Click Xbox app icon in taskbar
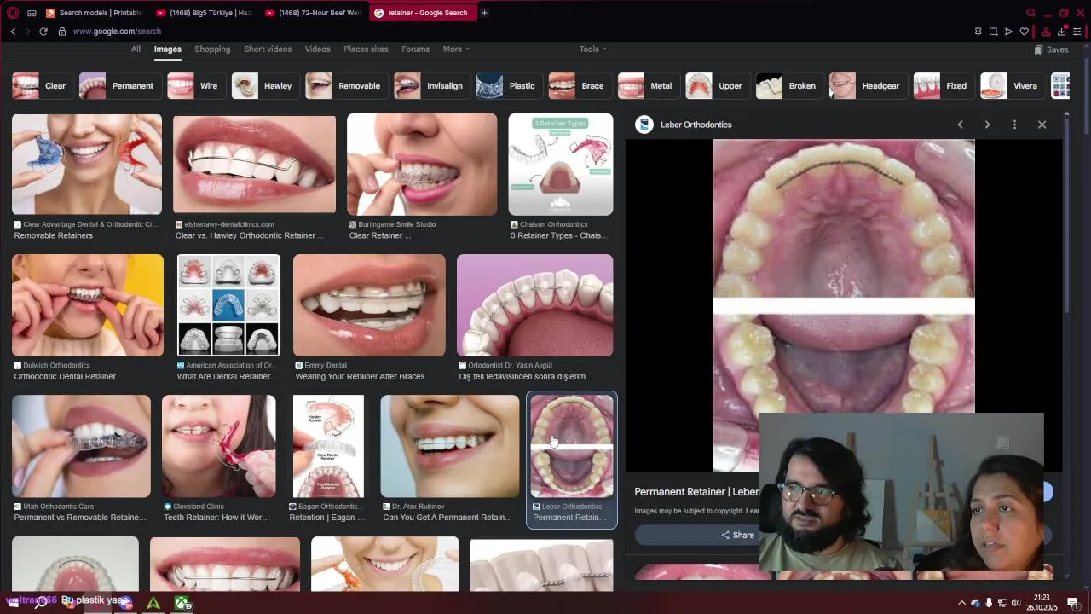Viewport: 1091px width, 614px height. tap(182, 603)
